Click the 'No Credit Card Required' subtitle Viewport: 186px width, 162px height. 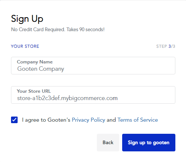pyautogui.click(x=58, y=30)
